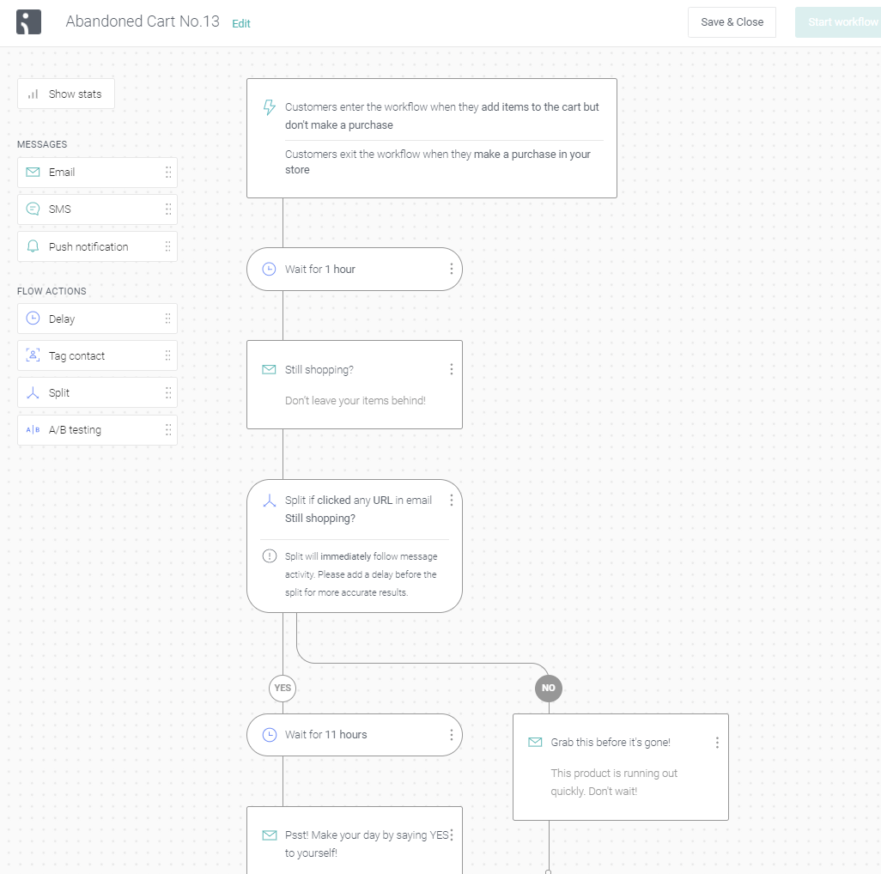Open options menu on Still shopping? email
Screen dimensions: 881x874
click(451, 369)
